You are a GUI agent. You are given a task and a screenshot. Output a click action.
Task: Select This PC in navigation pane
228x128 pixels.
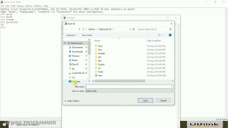tap(75, 64)
